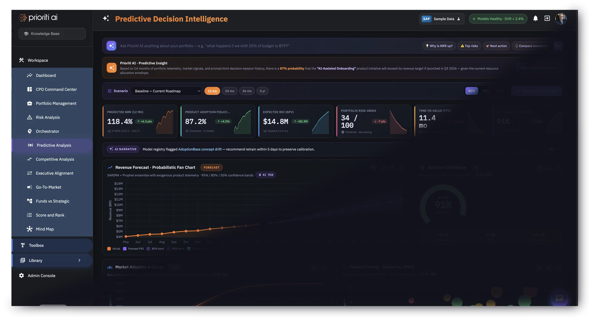Open the Product Adoption KPI card
This screenshot has width=589, height=317.
[218, 121]
